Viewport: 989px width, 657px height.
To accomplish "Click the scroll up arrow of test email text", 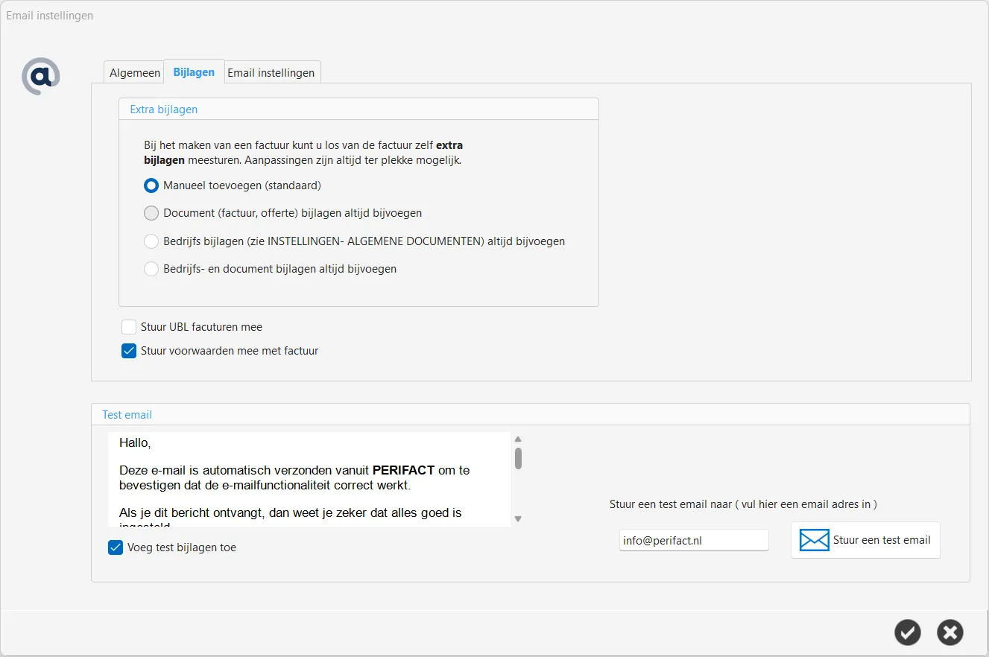I will (518, 439).
